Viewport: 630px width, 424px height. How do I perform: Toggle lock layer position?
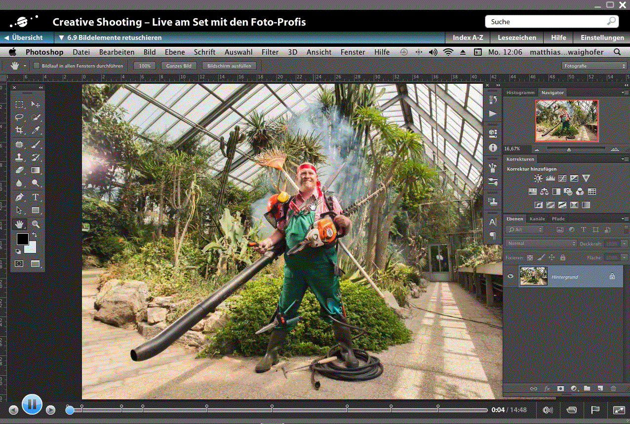click(551, 257)
